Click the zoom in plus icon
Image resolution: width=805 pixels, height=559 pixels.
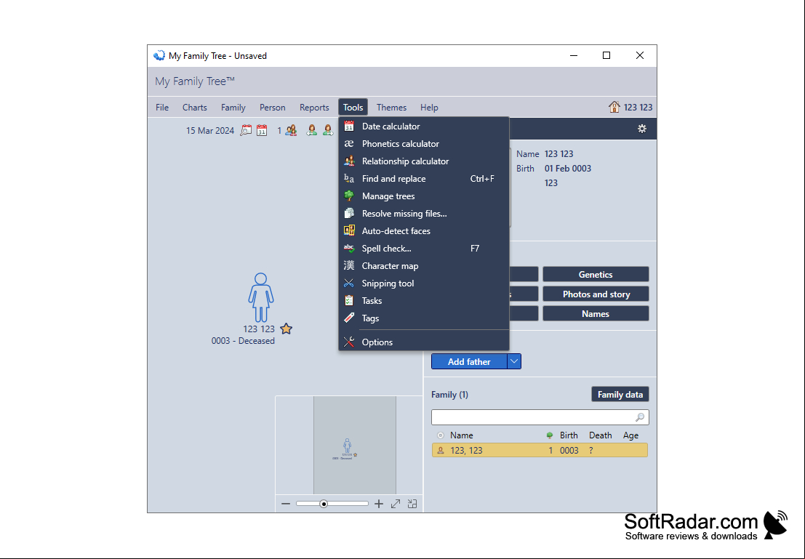[379, 504]
